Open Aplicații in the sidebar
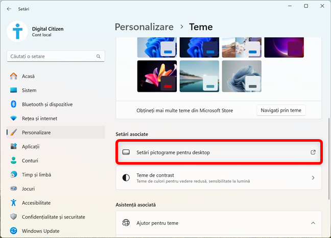The image size is (331, 238). 31,146
